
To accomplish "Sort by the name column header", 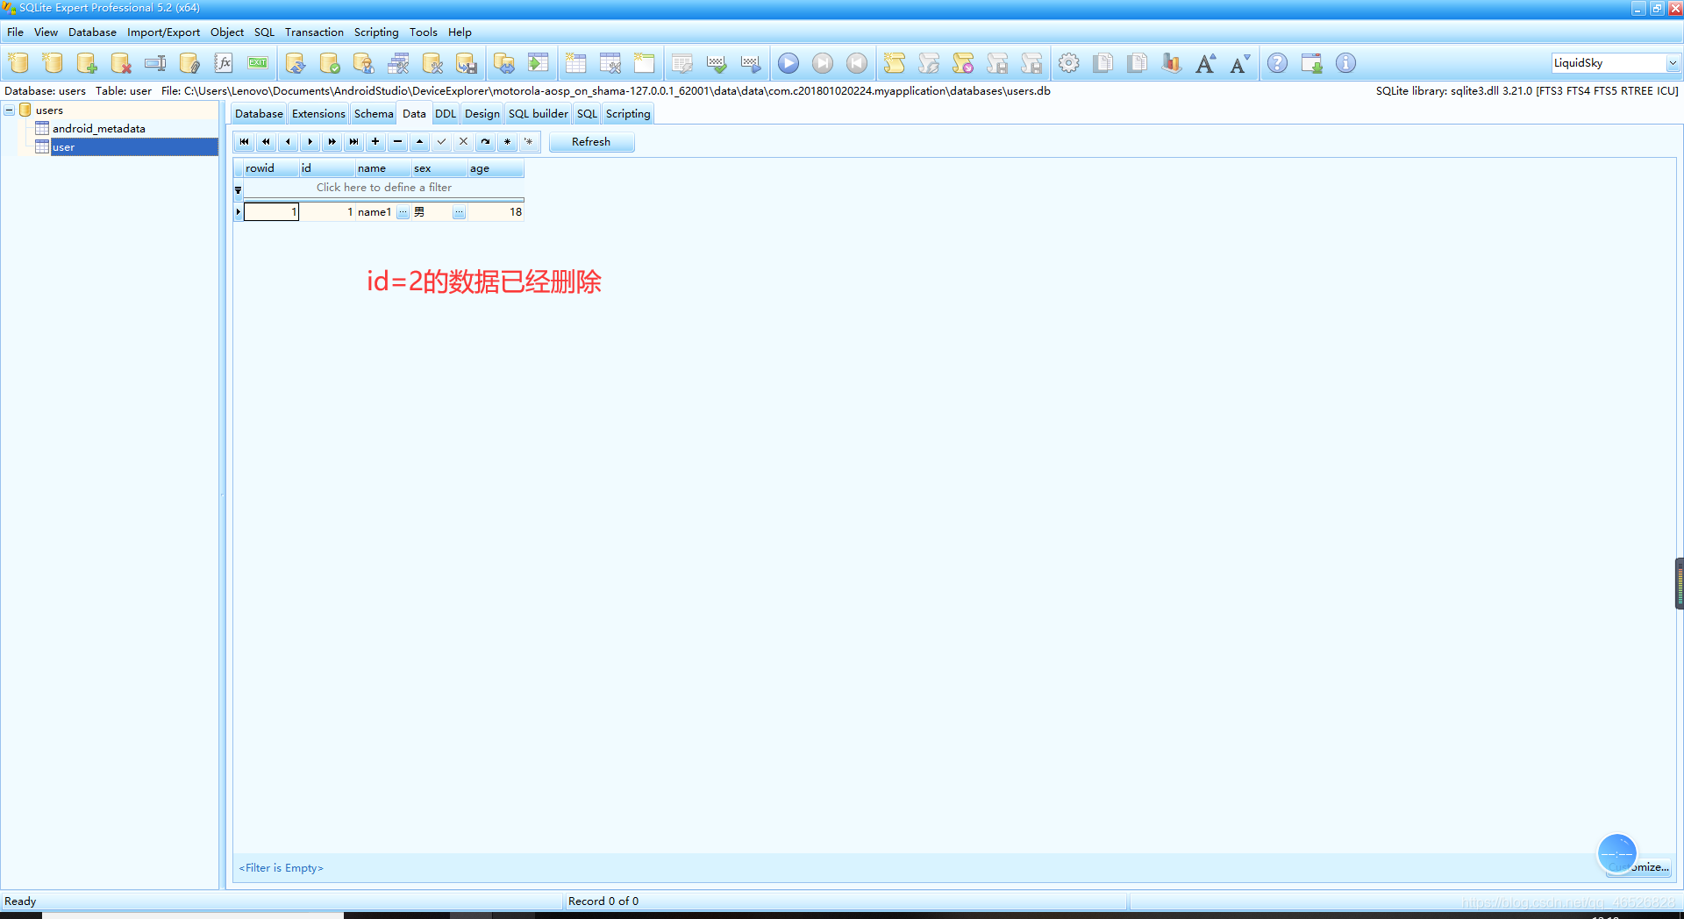I will 383,168.
